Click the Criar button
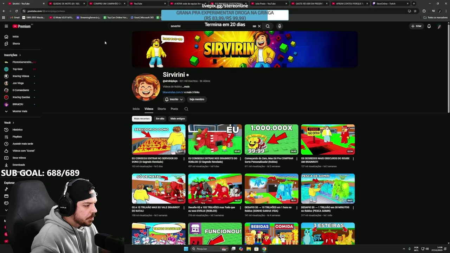Screen dimensions: 450x253 pyautogui.click(x=416, y=26)
